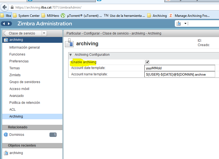Viewport: 219px width, 159px height.
Task: Click the large archiving COS icon in header
Action: click(x=69, y=43)
